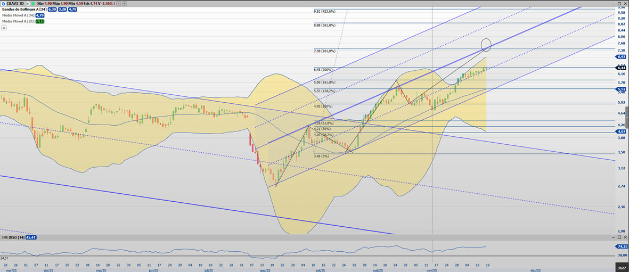
Task: Click the 4,07 lower band price tag
Action: [x=621, y=131]
